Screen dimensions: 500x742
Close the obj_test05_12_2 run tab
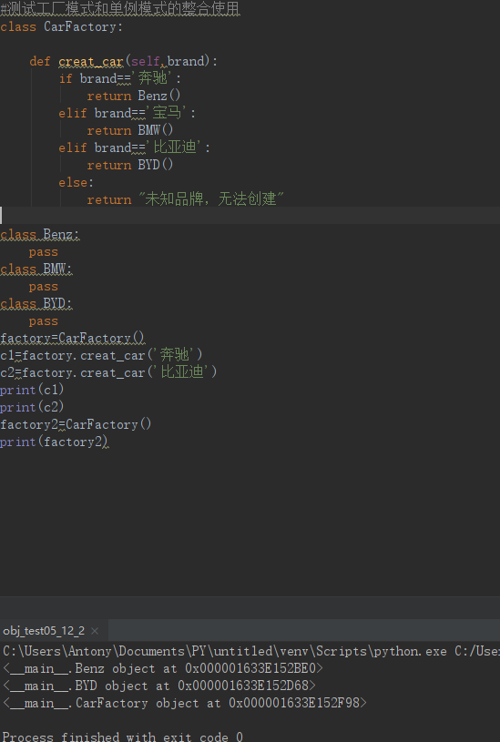click(95, 631)
